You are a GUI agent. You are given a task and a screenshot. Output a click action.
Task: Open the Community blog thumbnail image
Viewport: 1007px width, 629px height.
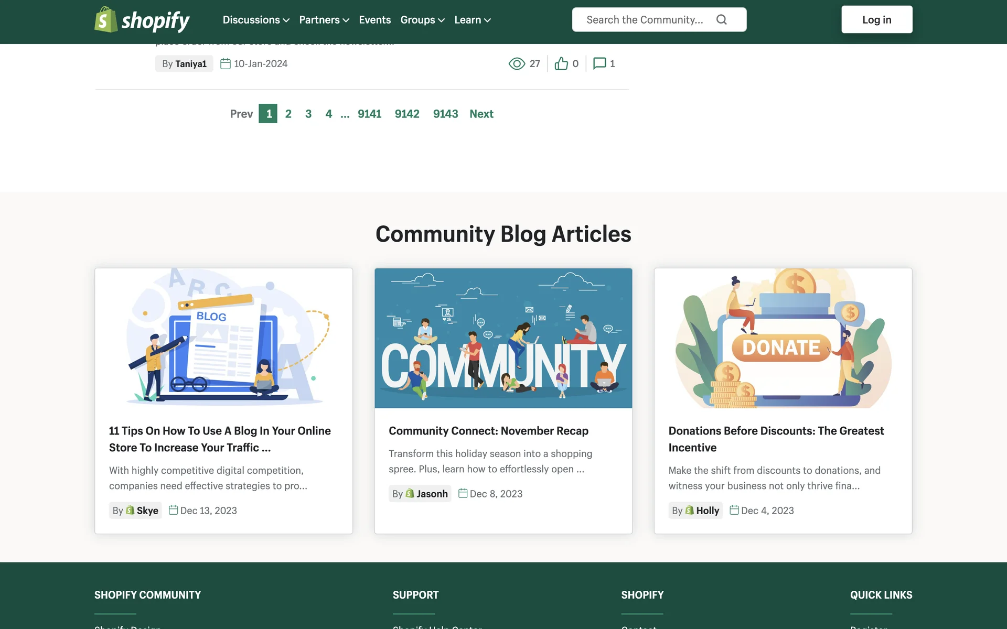503,338
